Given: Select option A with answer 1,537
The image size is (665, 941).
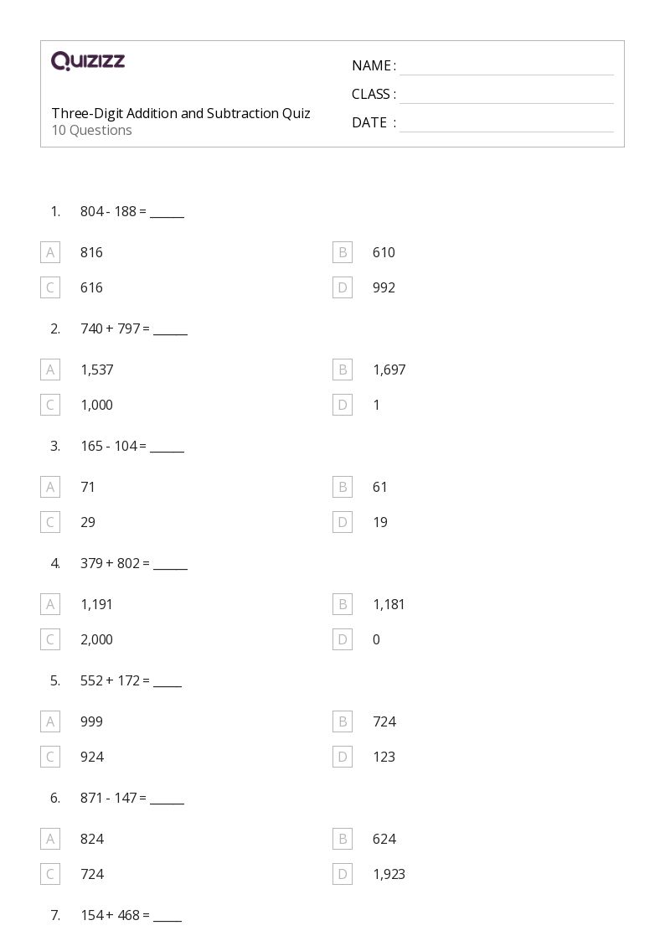Looking at the screenshot, I should click(x=50, y=370).
